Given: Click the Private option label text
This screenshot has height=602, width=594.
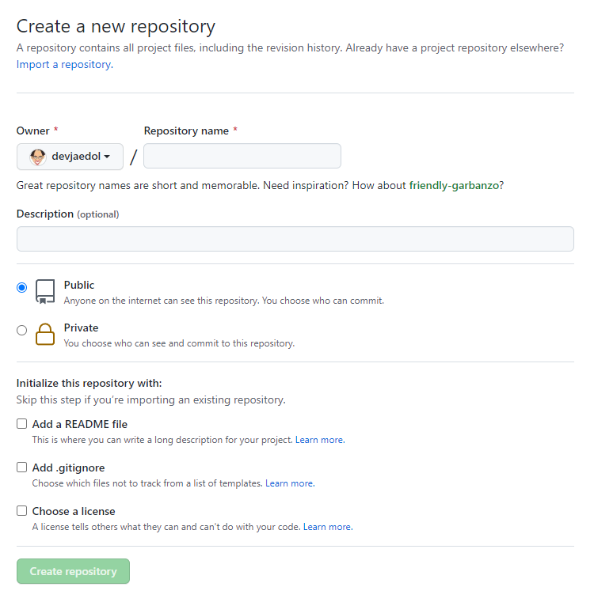Looking at the screenshot, I should pos(81,328).
